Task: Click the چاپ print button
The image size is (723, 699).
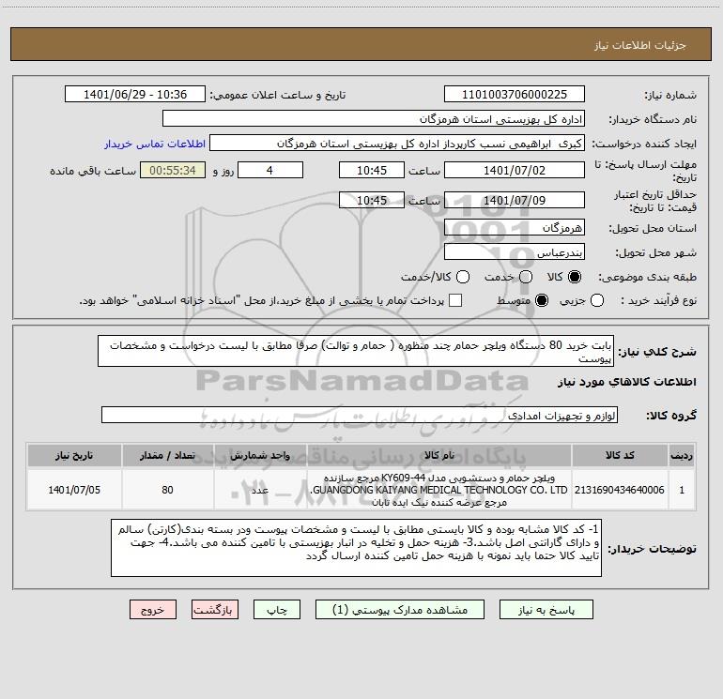Action: point(277,610)
